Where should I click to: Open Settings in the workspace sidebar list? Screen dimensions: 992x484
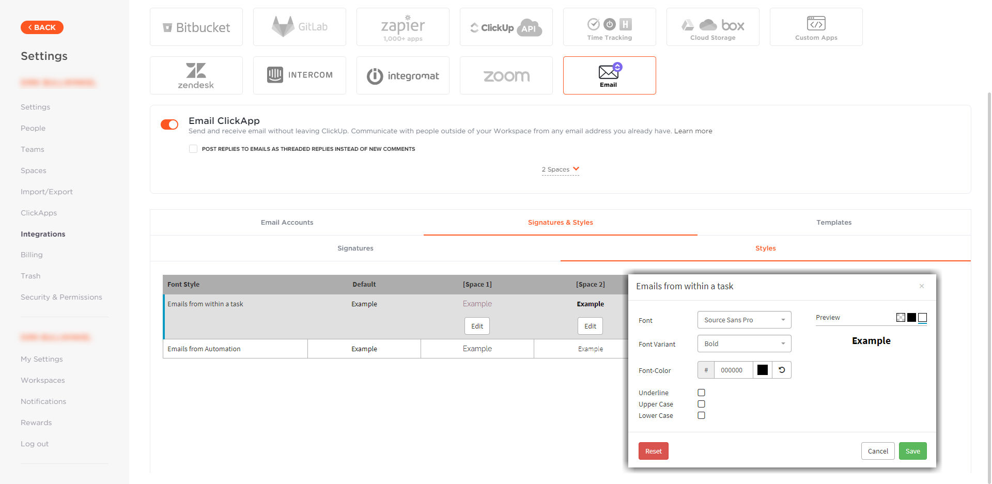click(x=35, y=107)
